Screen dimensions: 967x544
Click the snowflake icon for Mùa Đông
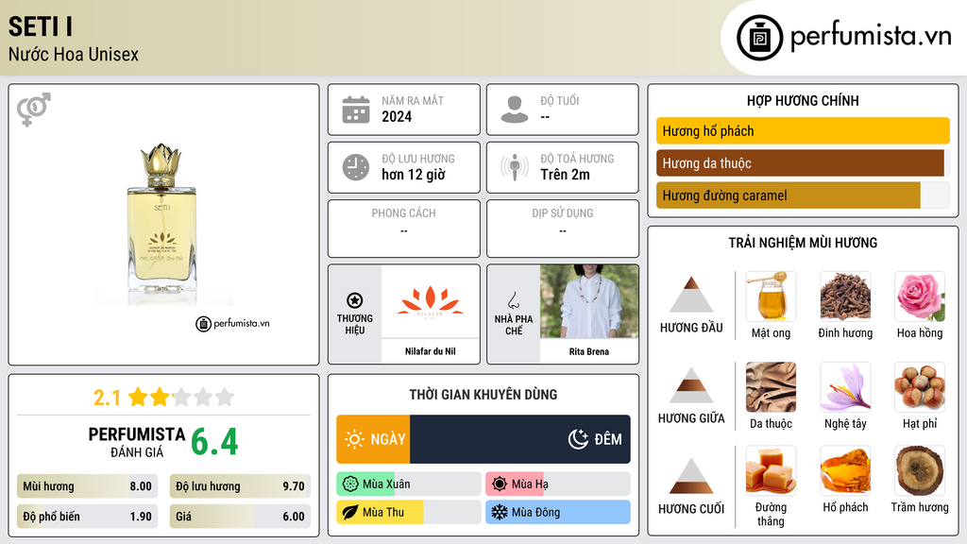[x=500, y=512]
